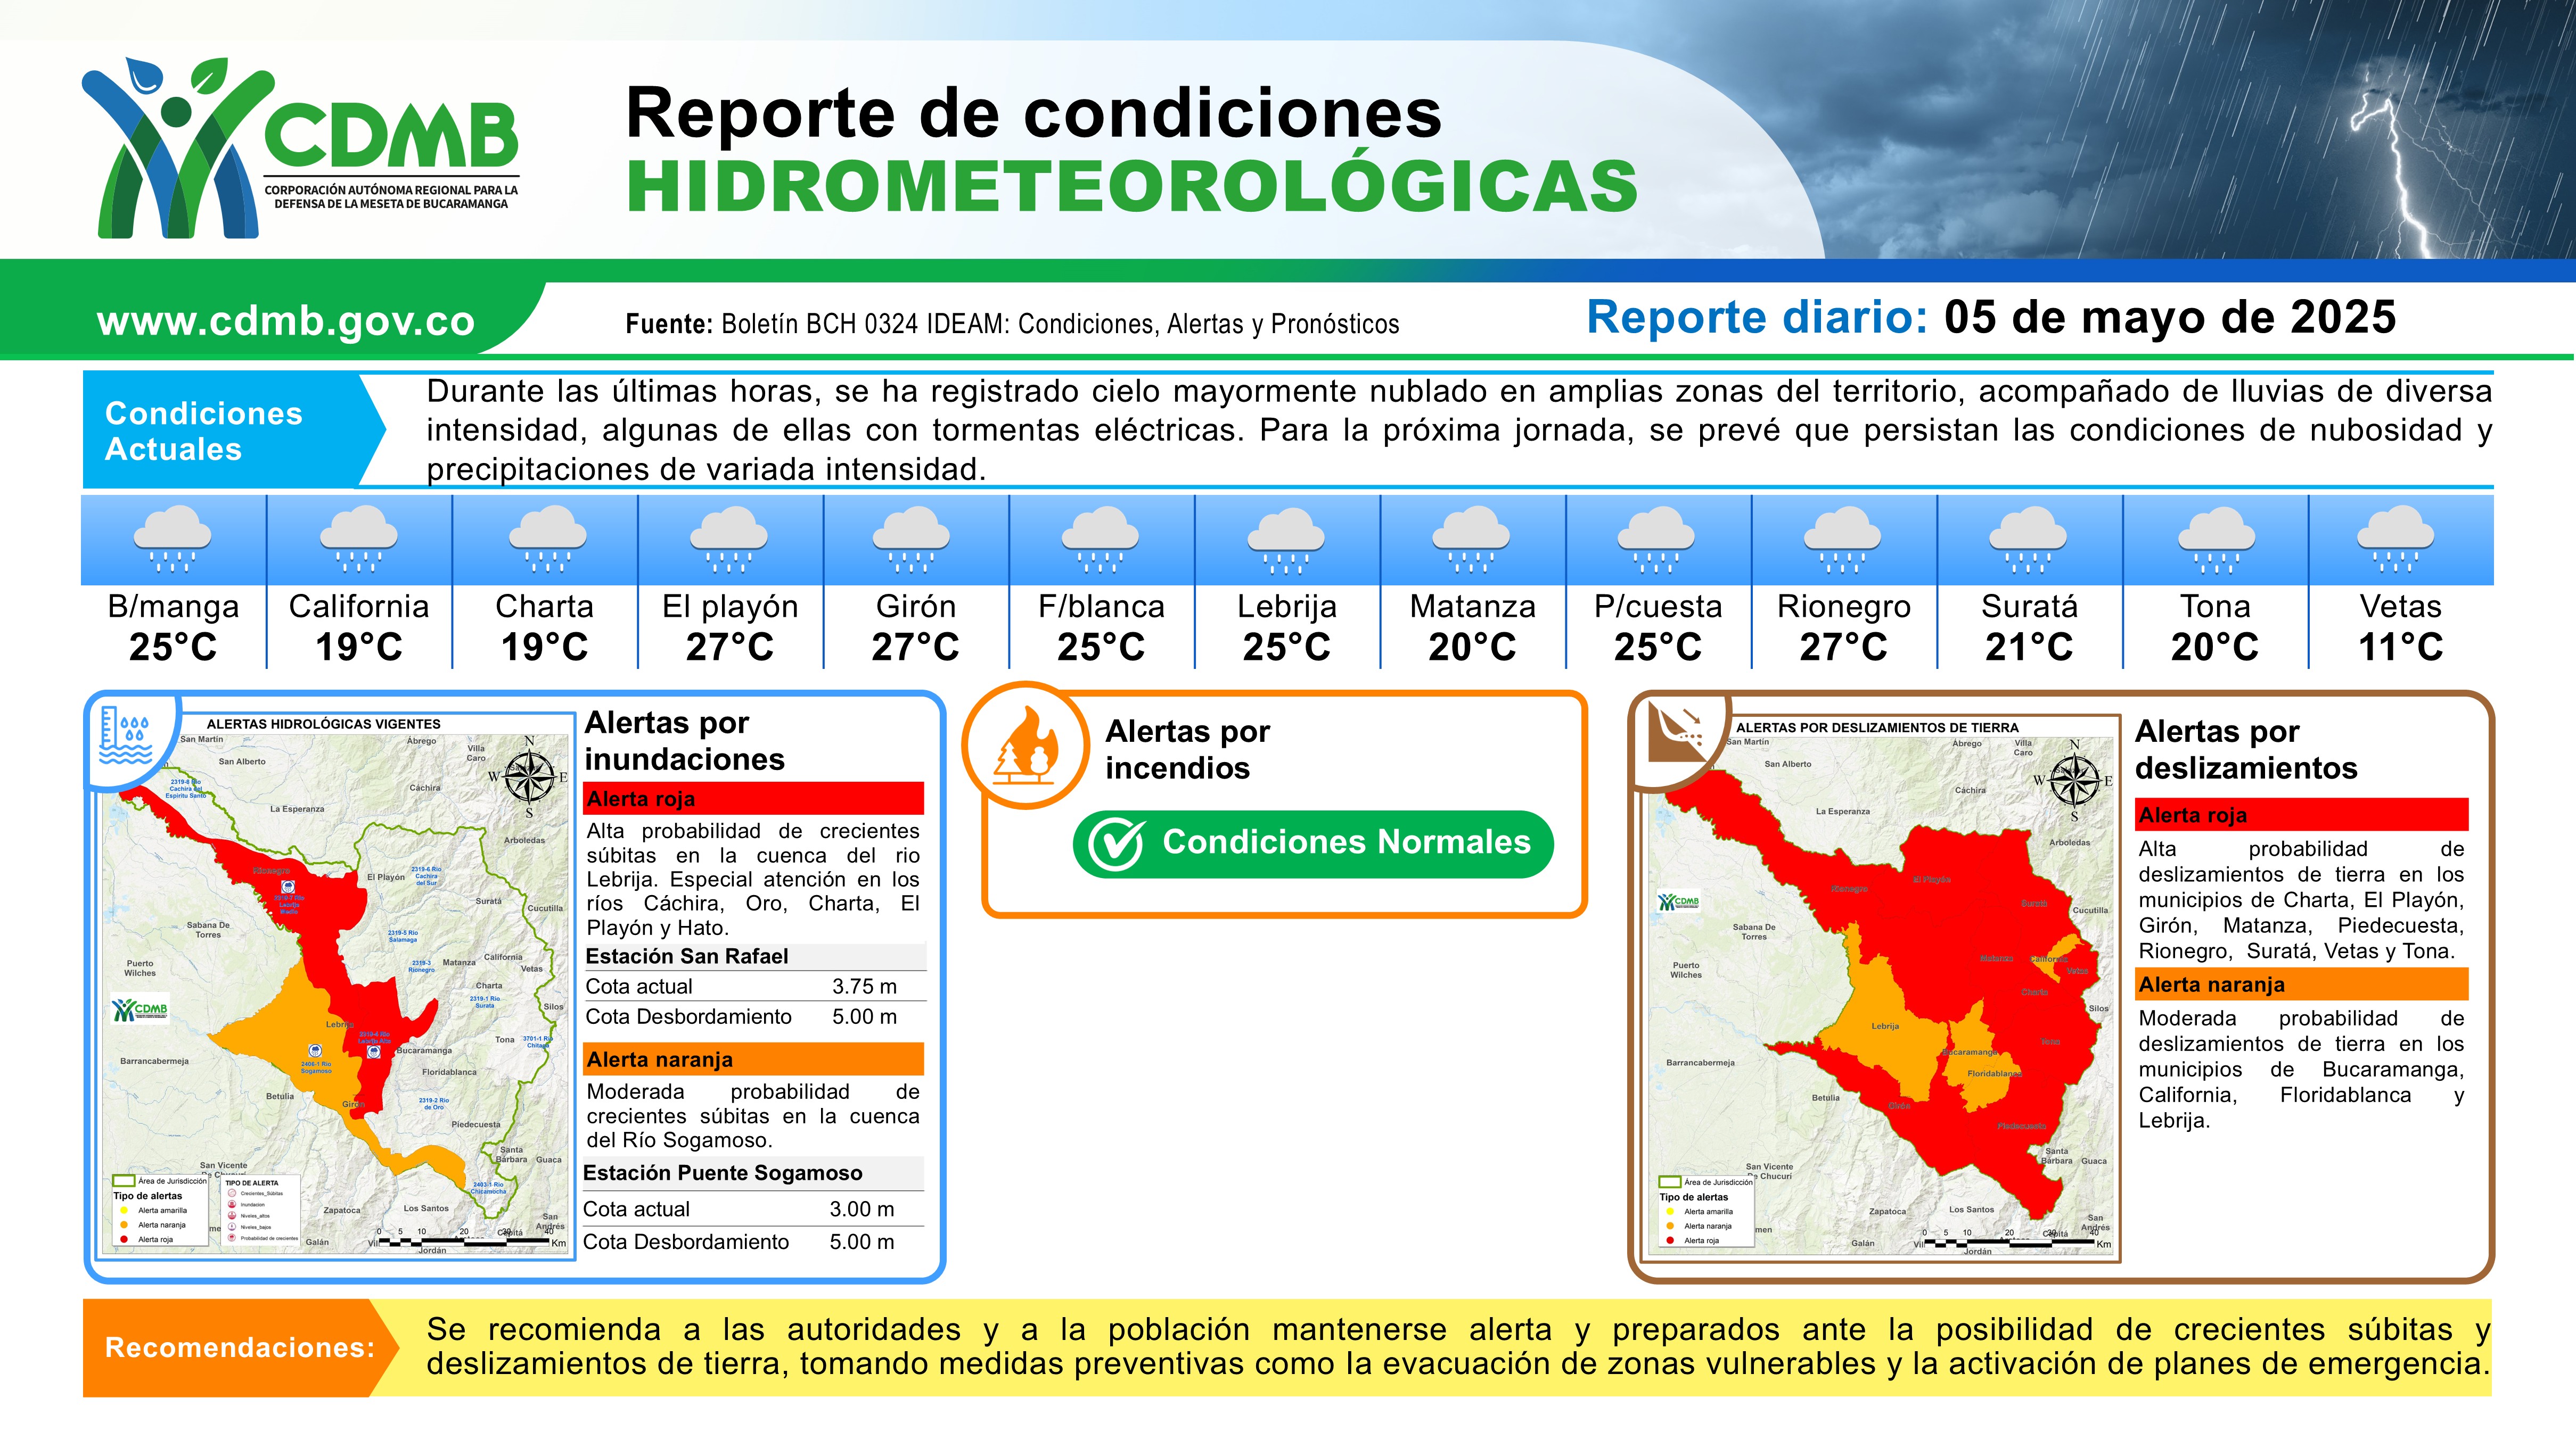The height and width of the screenshot is (1448, 2576).
Task: Click the orange Alerta naranja bar under deslizamientos
Action: point(2302,984)
